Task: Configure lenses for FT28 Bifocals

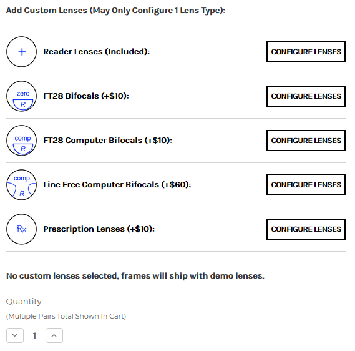Action: pos(306,96)
